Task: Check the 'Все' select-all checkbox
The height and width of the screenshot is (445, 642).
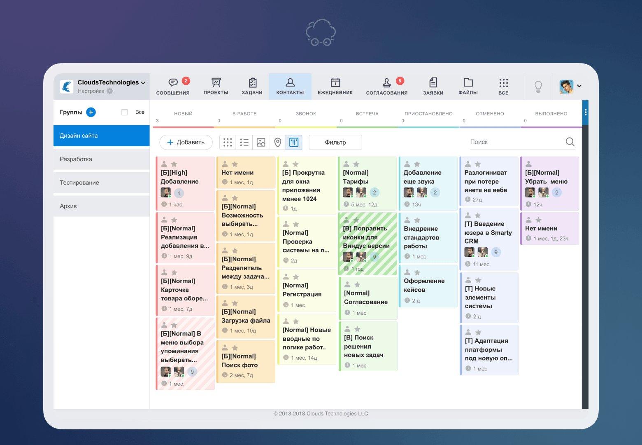Action: click(x=124, y=112)
